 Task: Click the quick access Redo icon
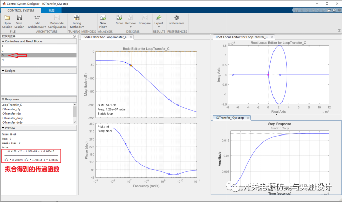coord(324,10)
